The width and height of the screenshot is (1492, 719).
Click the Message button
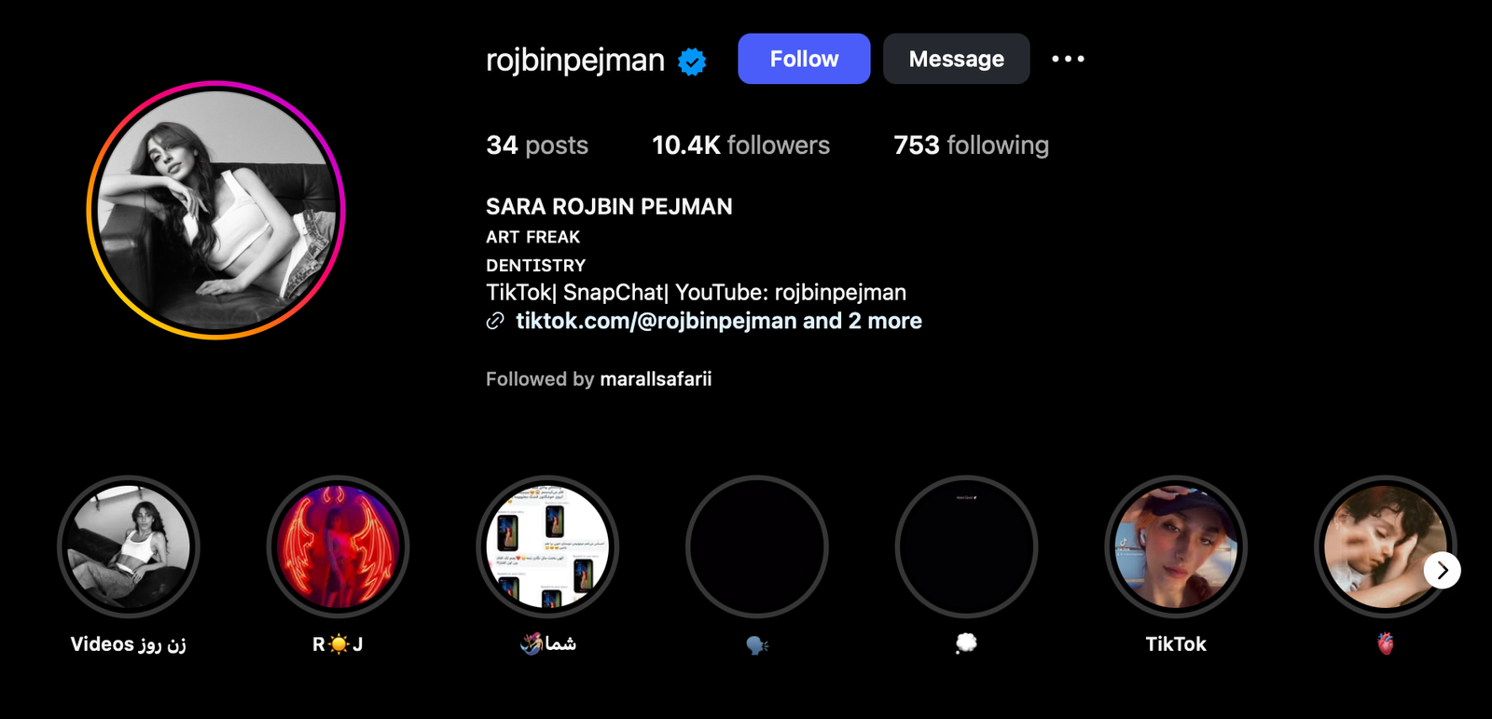(x=956, y=59)
